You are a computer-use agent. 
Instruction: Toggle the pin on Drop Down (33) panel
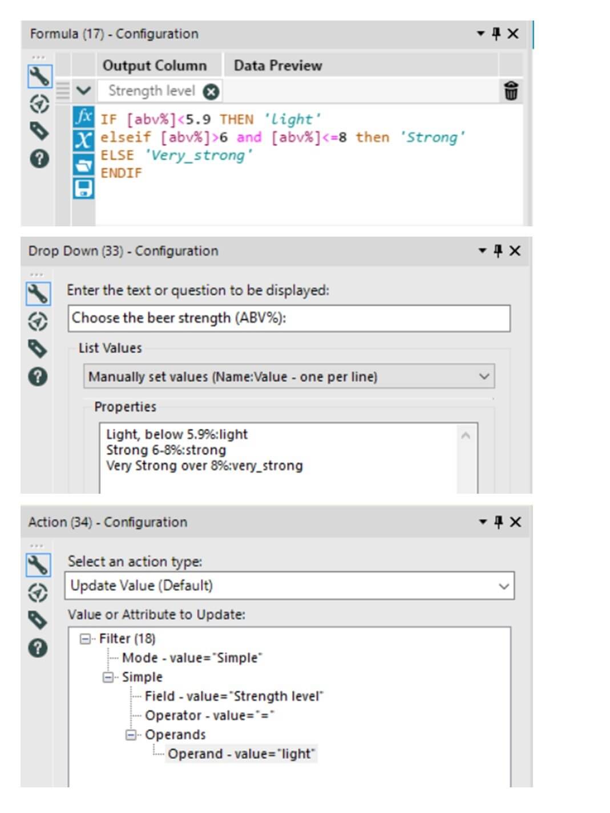click(497, 251)
